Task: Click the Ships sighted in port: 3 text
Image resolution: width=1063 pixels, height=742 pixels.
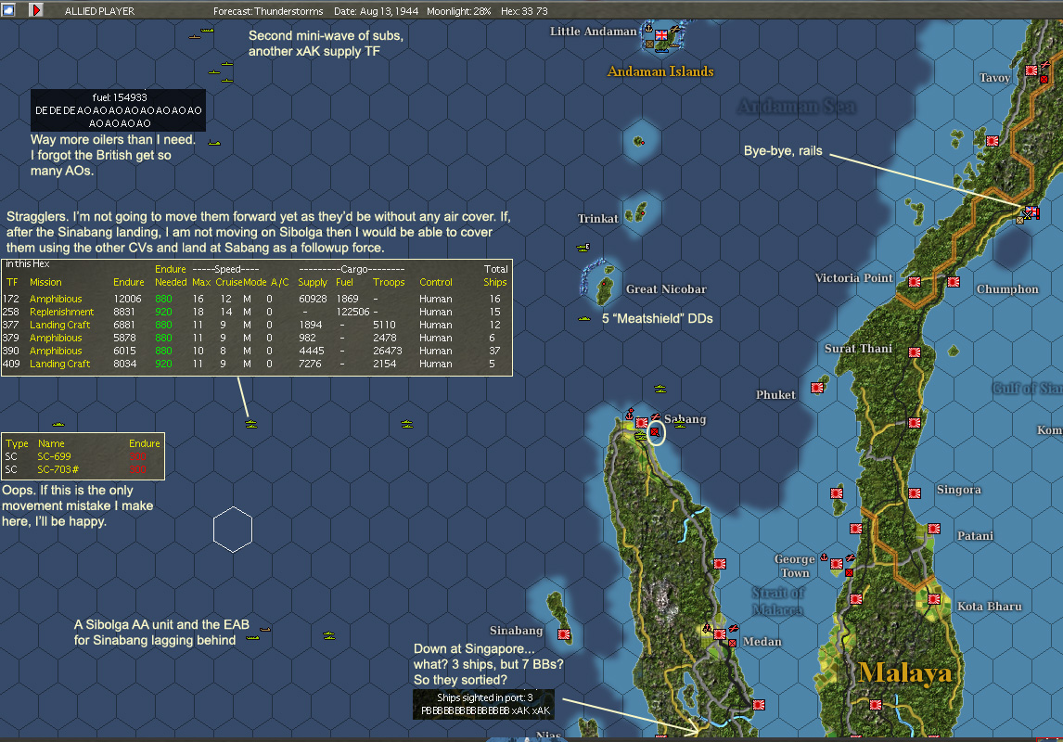Action: point(485,697)
